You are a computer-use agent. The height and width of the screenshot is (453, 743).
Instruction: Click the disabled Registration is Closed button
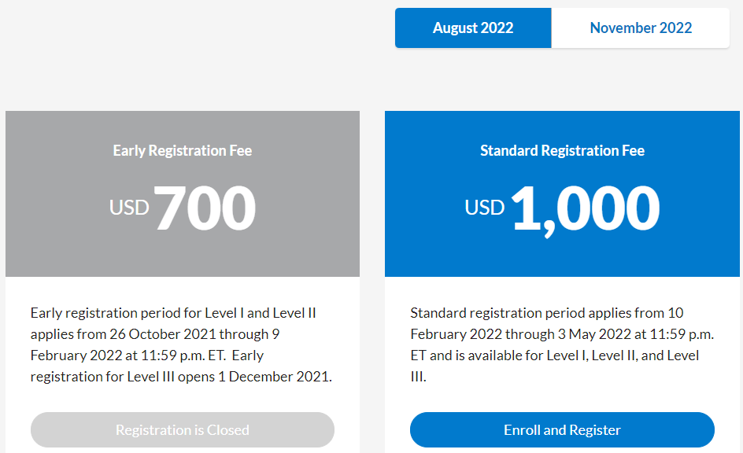coord(183,430)
